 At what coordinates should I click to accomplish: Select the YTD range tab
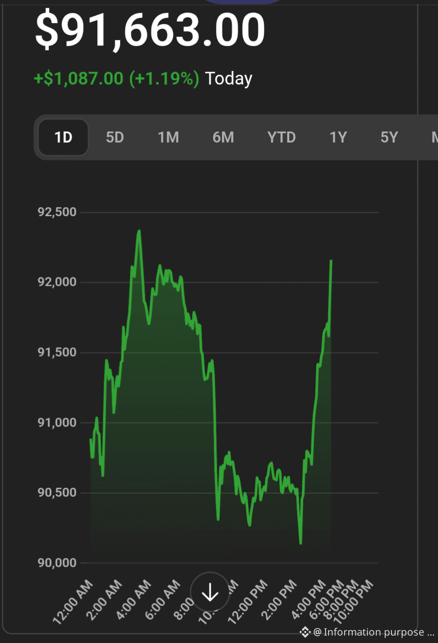[281, 138]
